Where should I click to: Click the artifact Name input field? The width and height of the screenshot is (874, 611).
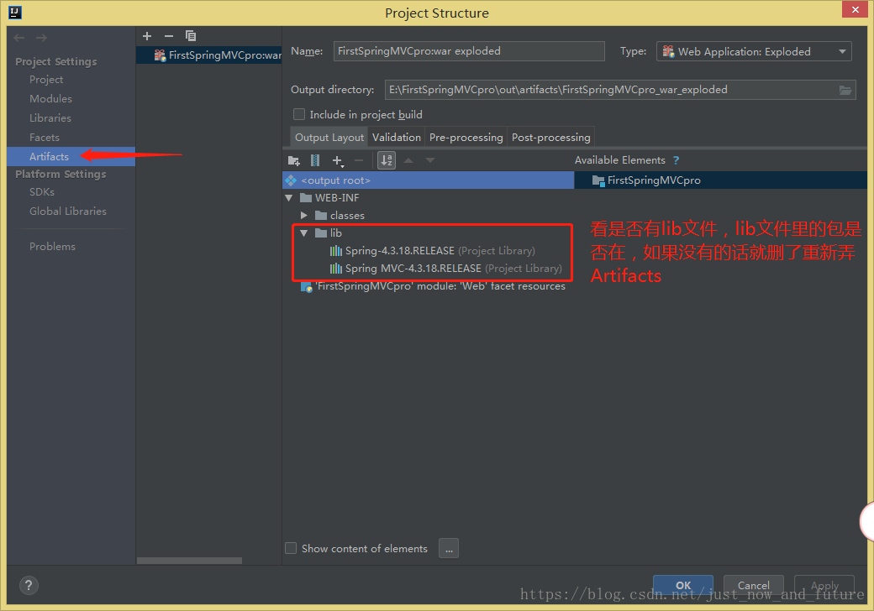(x=469, y=51)
